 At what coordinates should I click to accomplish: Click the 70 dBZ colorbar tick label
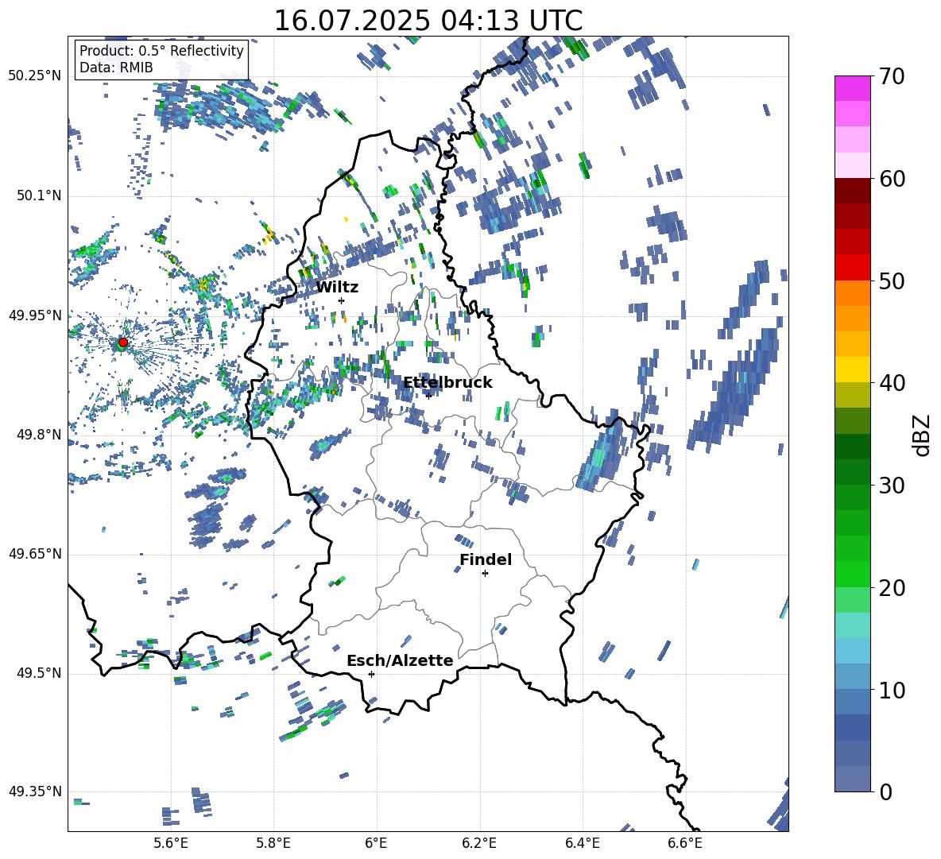892,76
